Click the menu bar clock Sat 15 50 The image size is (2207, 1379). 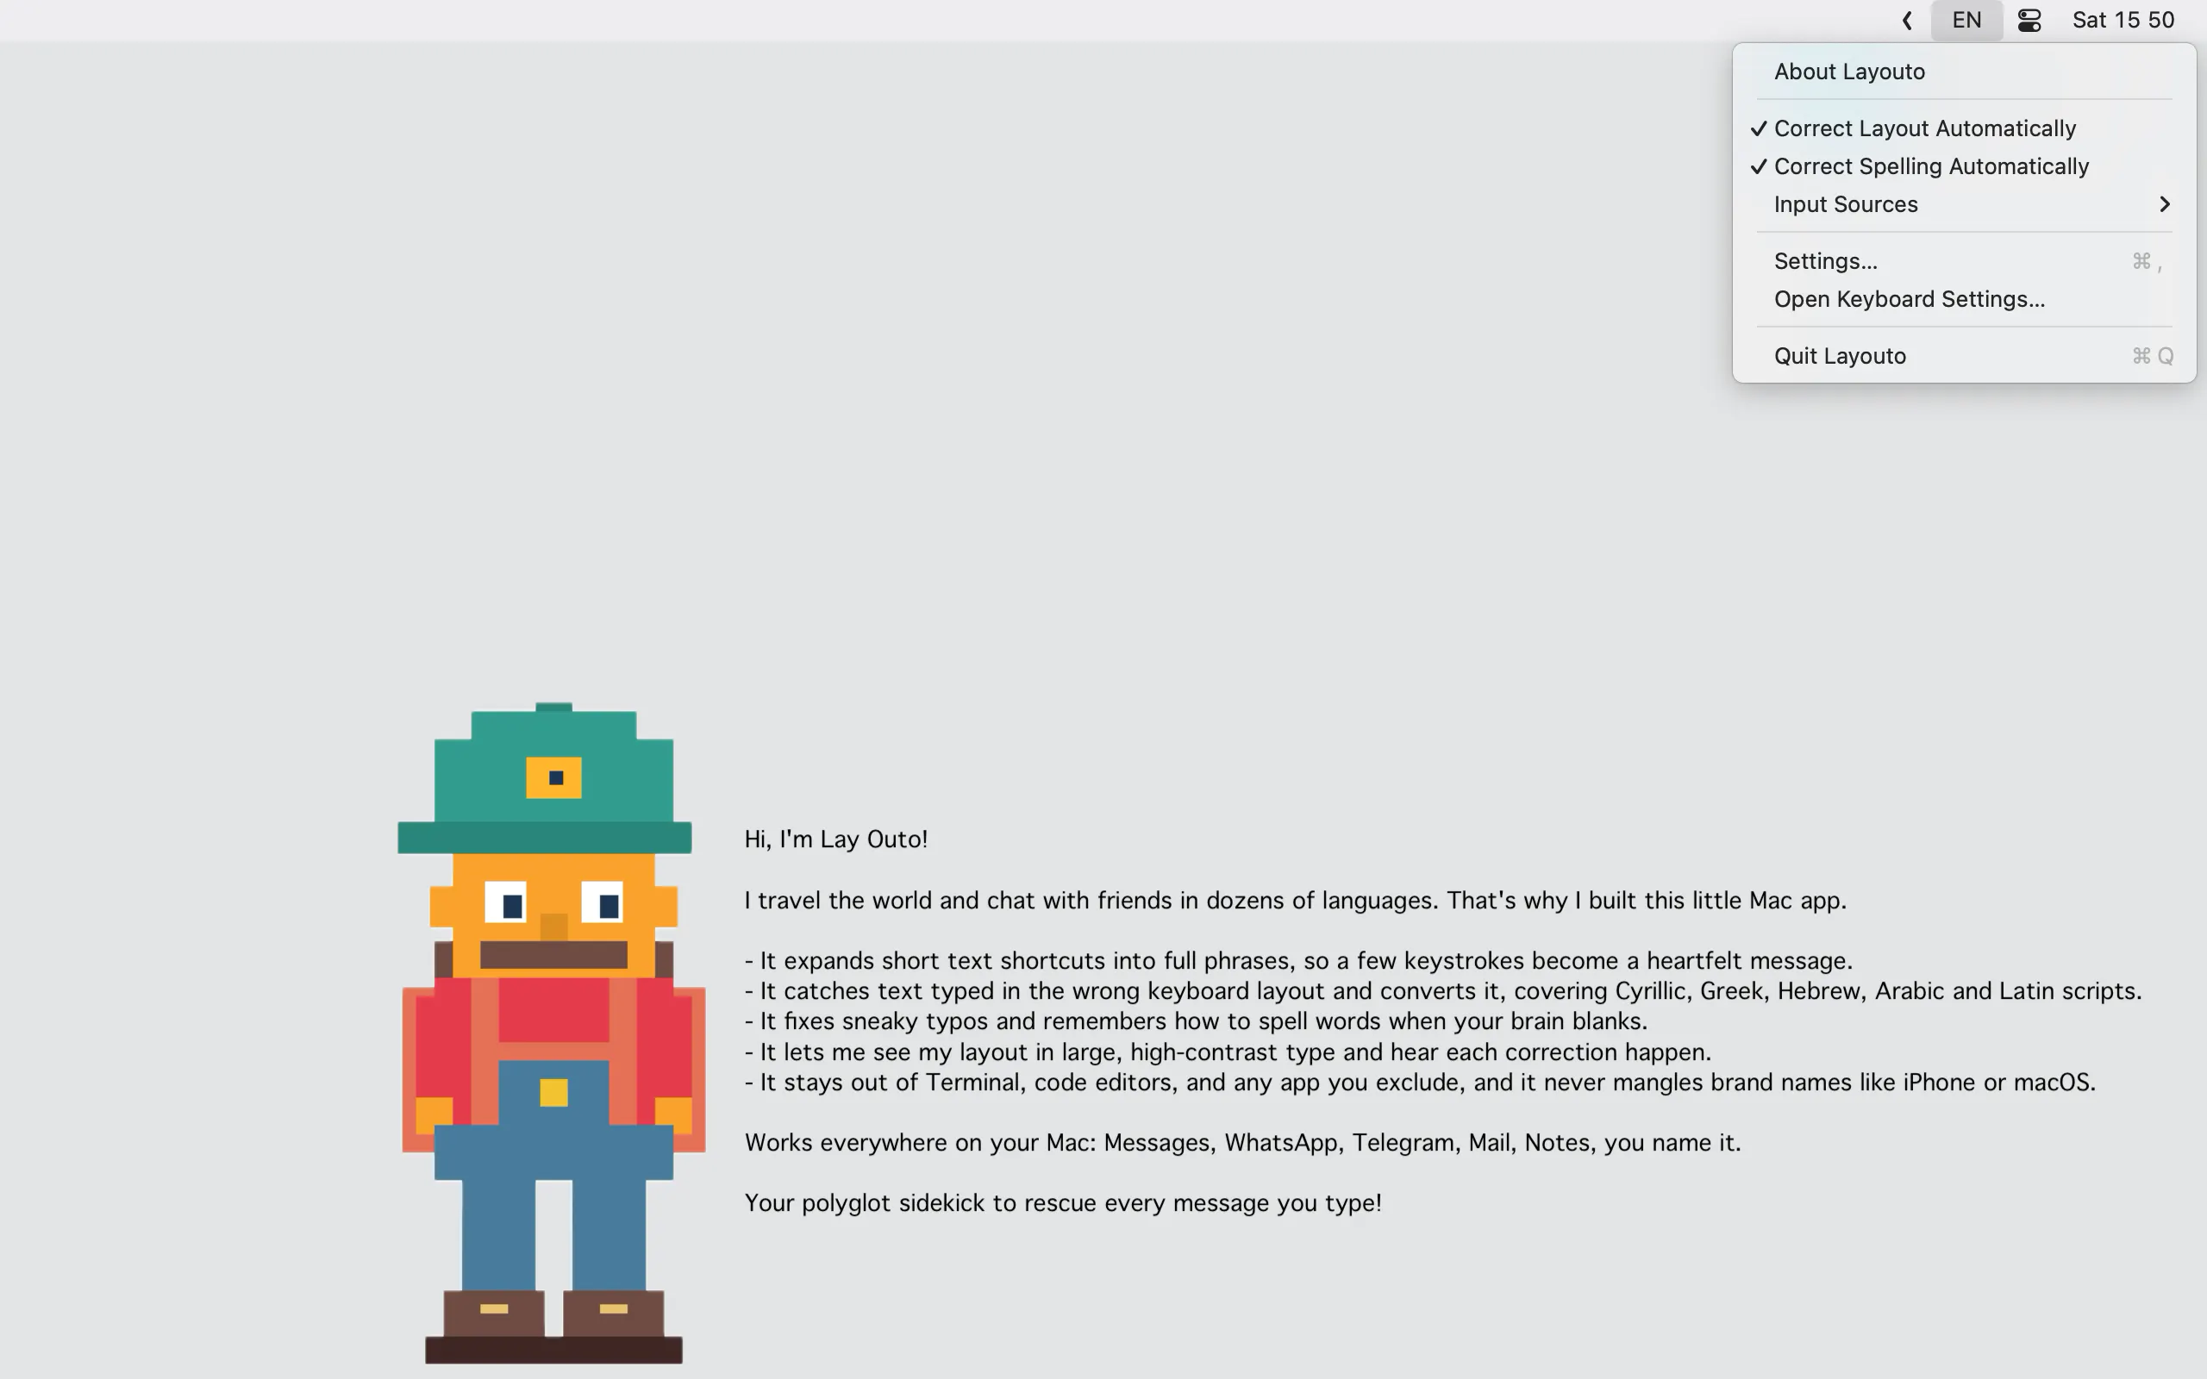click(2123, 20)
